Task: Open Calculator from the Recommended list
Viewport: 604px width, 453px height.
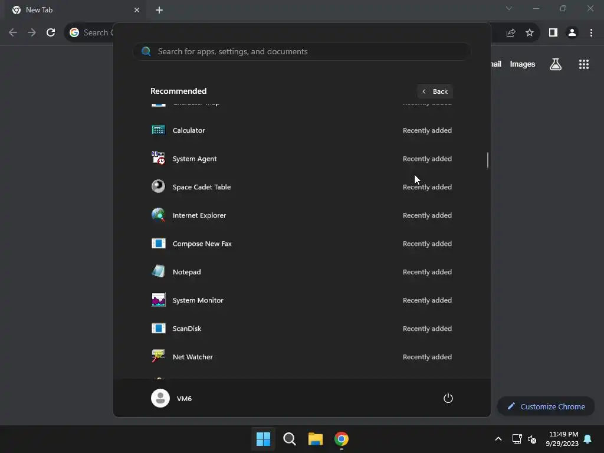Action: [301, 130]
